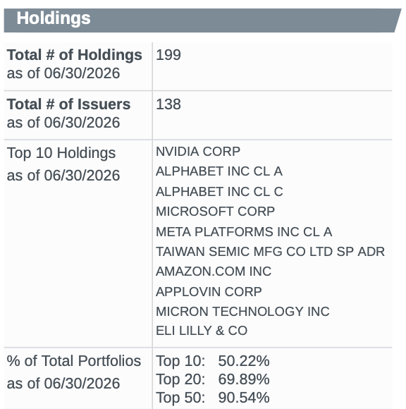This screenshot has height=409, width=406.
Task: Select TAIWAN SEMIC MFG CO LTD SP ADR
Action: (x=270, y=252)
